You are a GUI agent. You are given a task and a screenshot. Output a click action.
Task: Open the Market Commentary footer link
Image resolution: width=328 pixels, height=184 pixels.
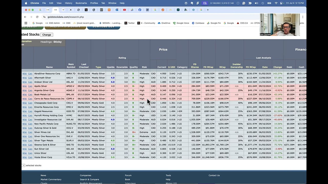coord(51,179)
